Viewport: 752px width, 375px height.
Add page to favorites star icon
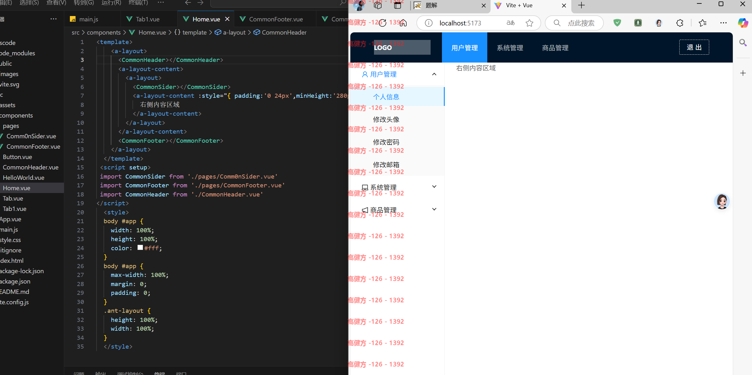[529, 23]
